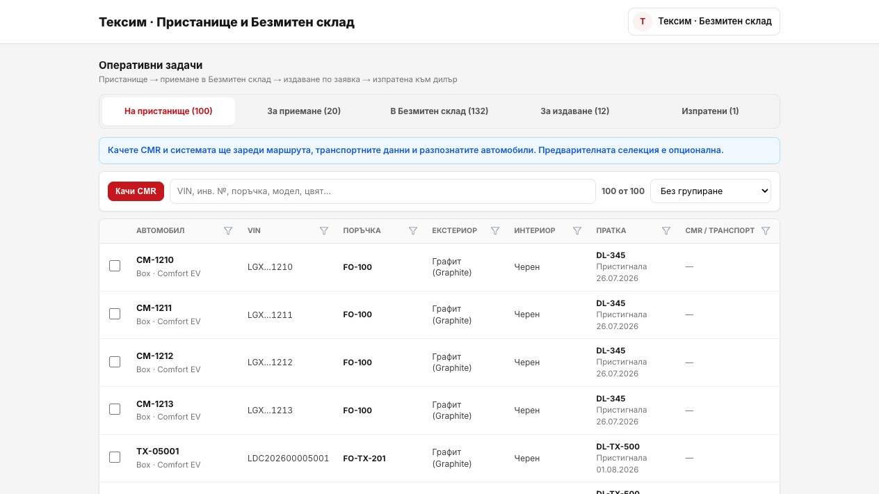Click the VIN column header label
The height and width of the screenshot is (494, 879).
pyautogui.click(x=254, y=231)
